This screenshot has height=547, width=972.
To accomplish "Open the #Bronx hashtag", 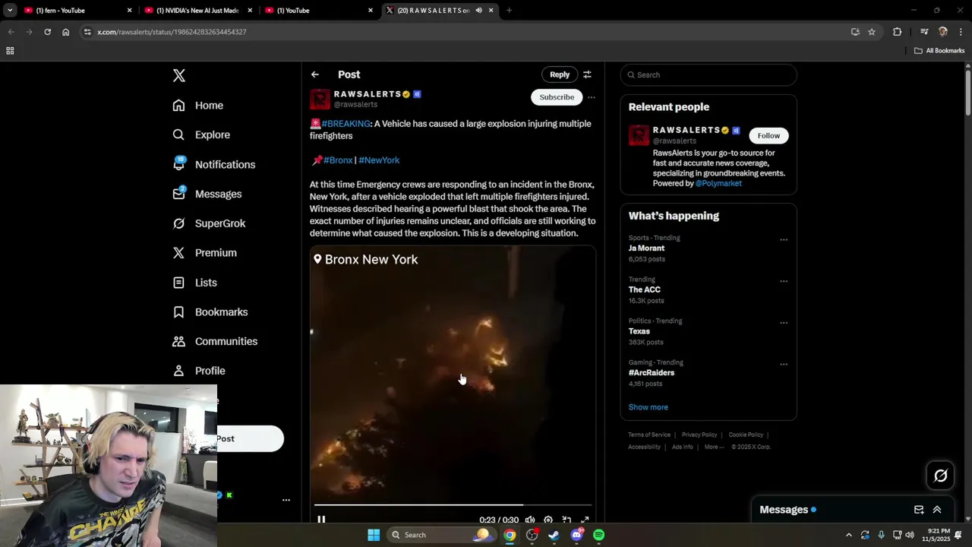I will pyautogui.click(x=338, y=160).
